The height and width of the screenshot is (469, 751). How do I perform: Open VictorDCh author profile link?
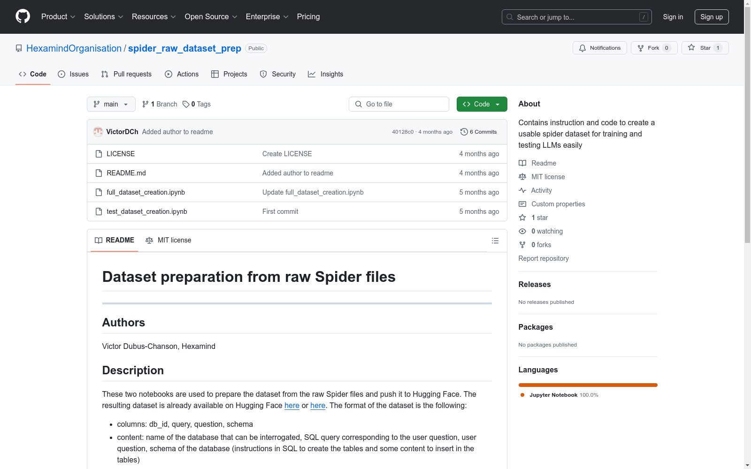coord(122,132)
